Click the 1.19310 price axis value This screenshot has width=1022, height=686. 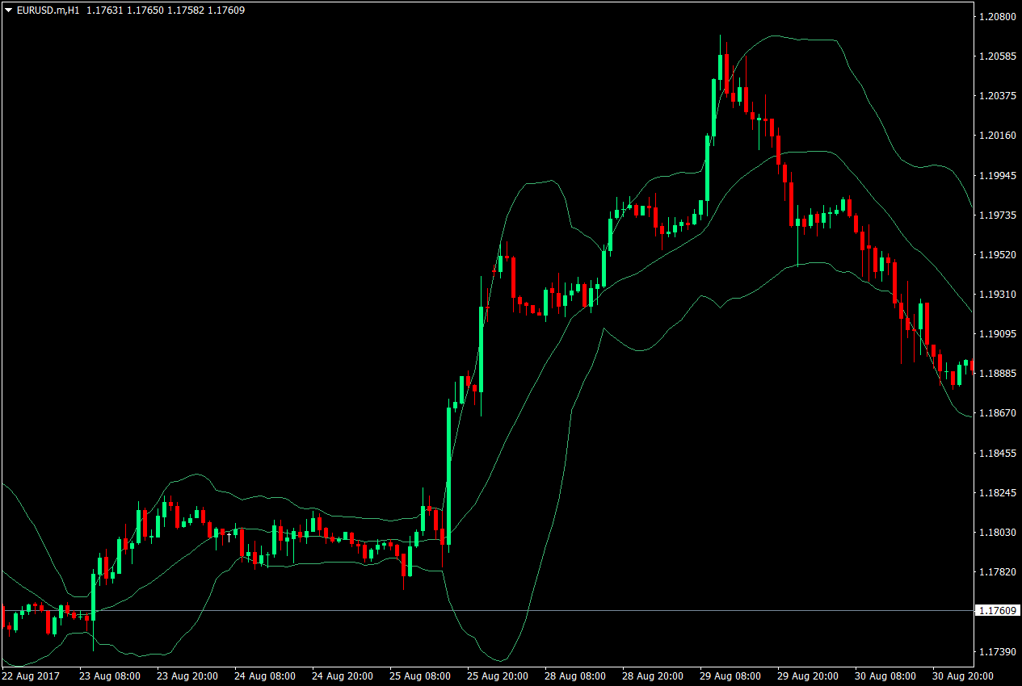pos(999,294)
